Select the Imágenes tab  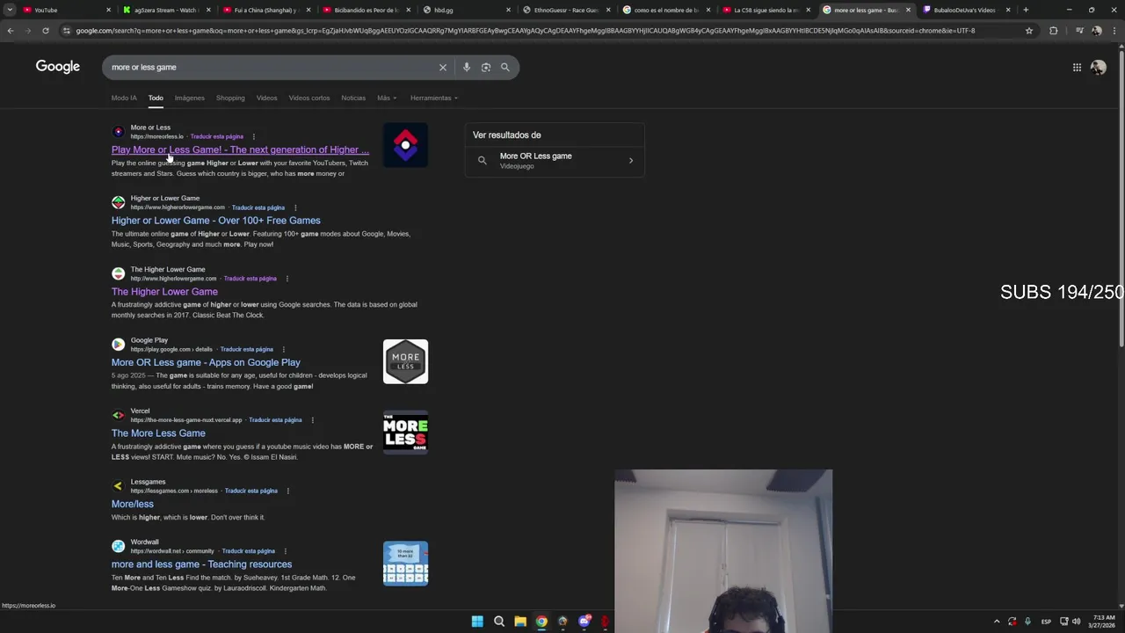point(189,98)
